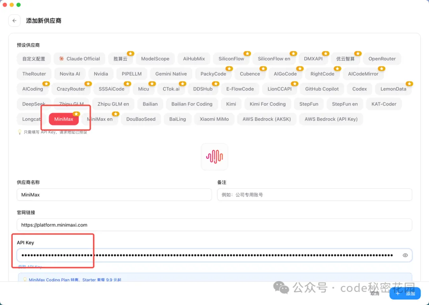Viewport: 429px width, 305px height.
Task: Select the Nvidia preset
Action: pos(100,74)
